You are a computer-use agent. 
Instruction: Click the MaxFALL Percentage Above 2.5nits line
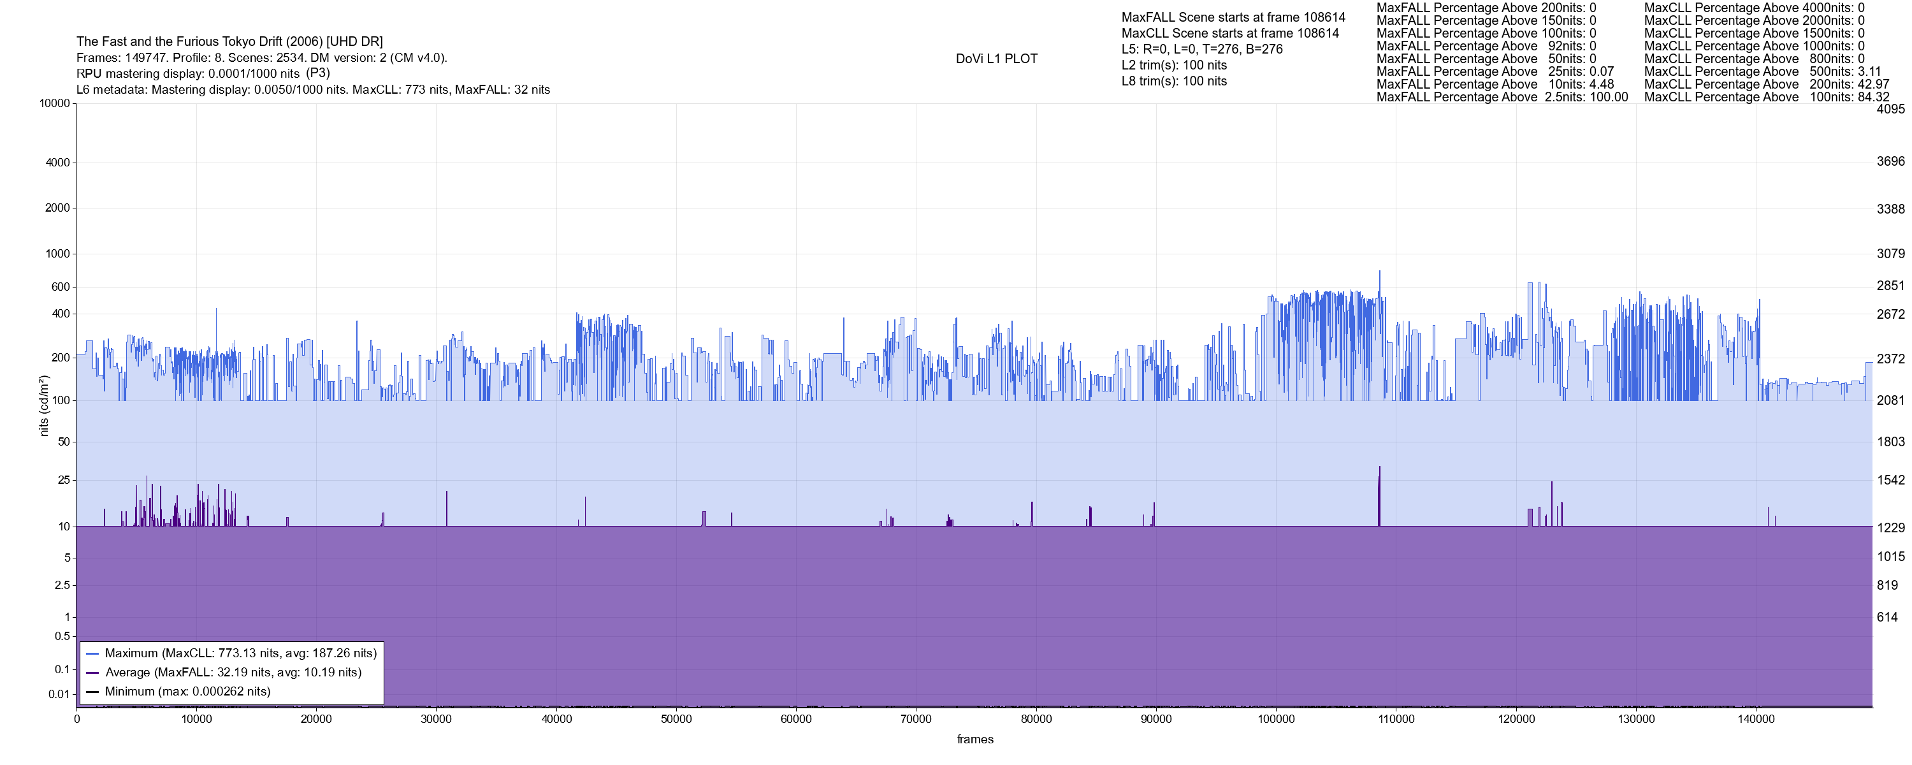pos(1502,98)
